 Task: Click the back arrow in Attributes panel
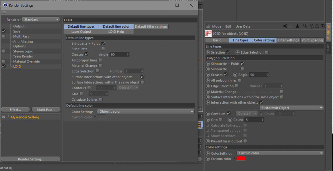[x=285, y=26]
